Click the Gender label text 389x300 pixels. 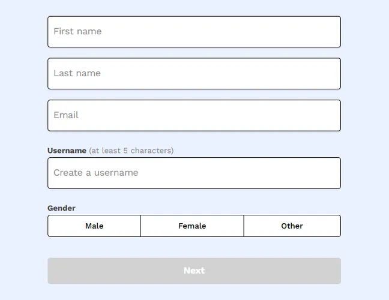(61, 208)
